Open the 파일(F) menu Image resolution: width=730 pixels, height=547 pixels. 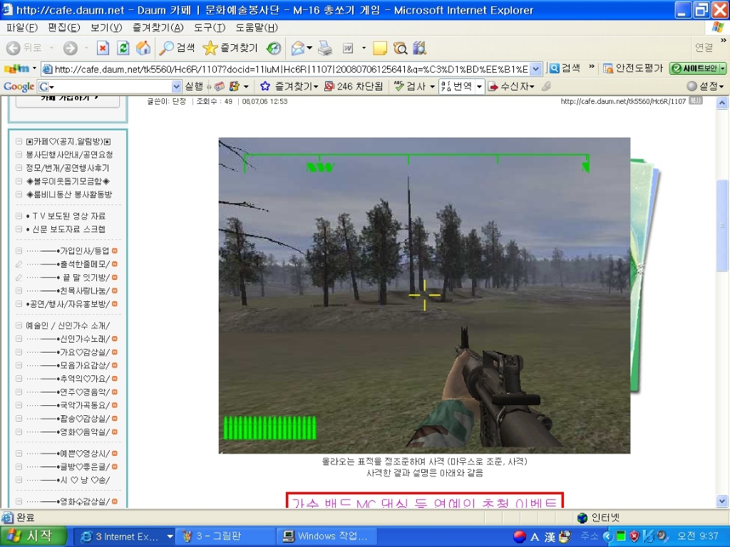[21, 28]
